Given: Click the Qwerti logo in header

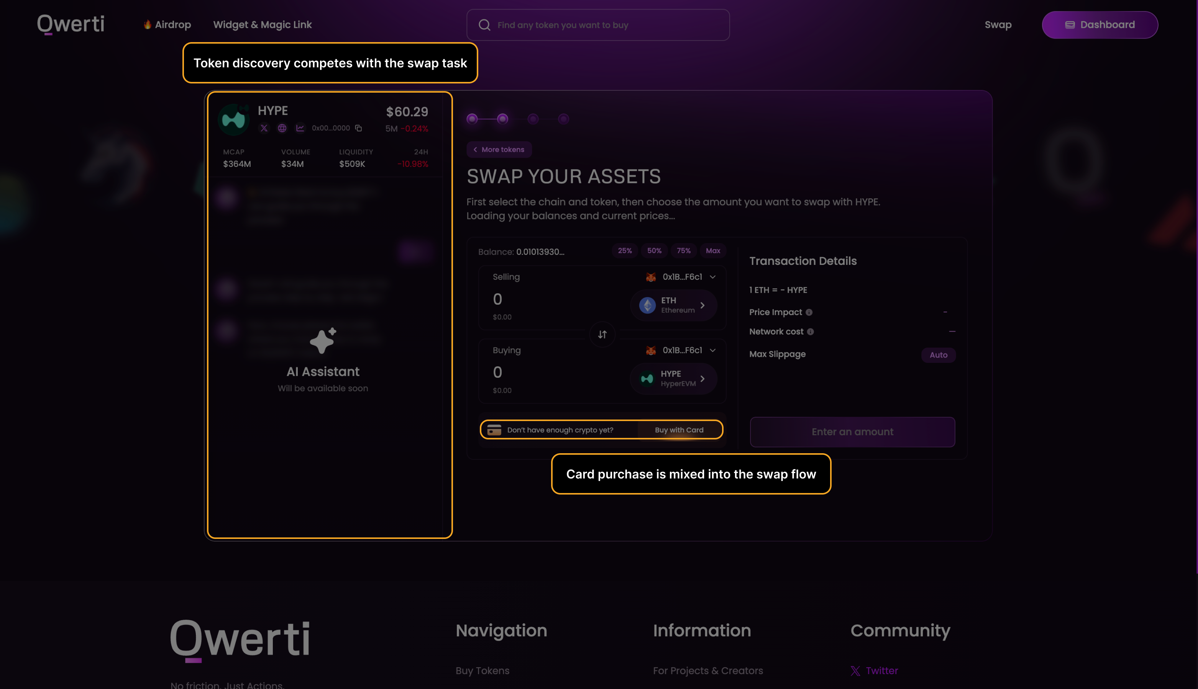Looking at the screenshot, I should [x=71, y=24].
